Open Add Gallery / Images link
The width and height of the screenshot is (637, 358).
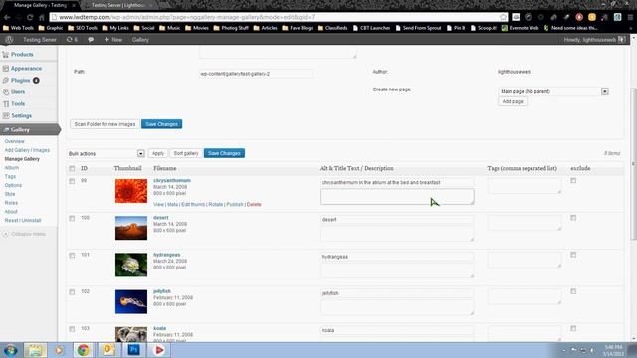(x=27, y=150)
